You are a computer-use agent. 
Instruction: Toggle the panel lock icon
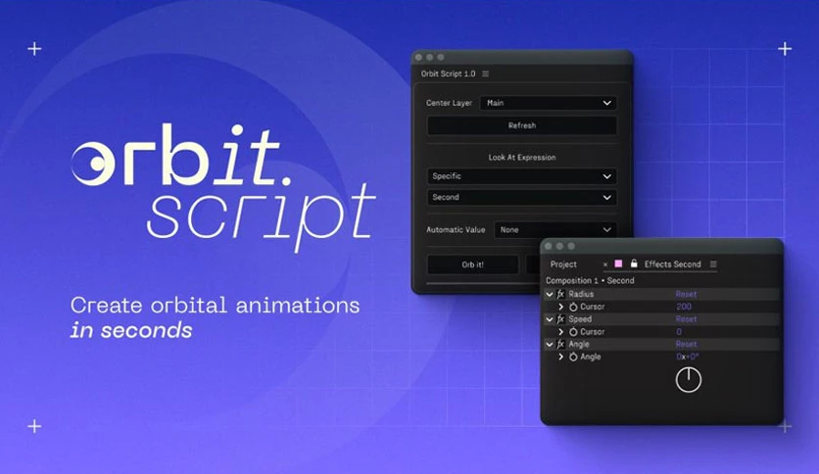click(634, 263)
